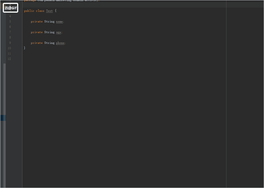Click gutter line number 7

pyautogui.click(x=10, y=32)
